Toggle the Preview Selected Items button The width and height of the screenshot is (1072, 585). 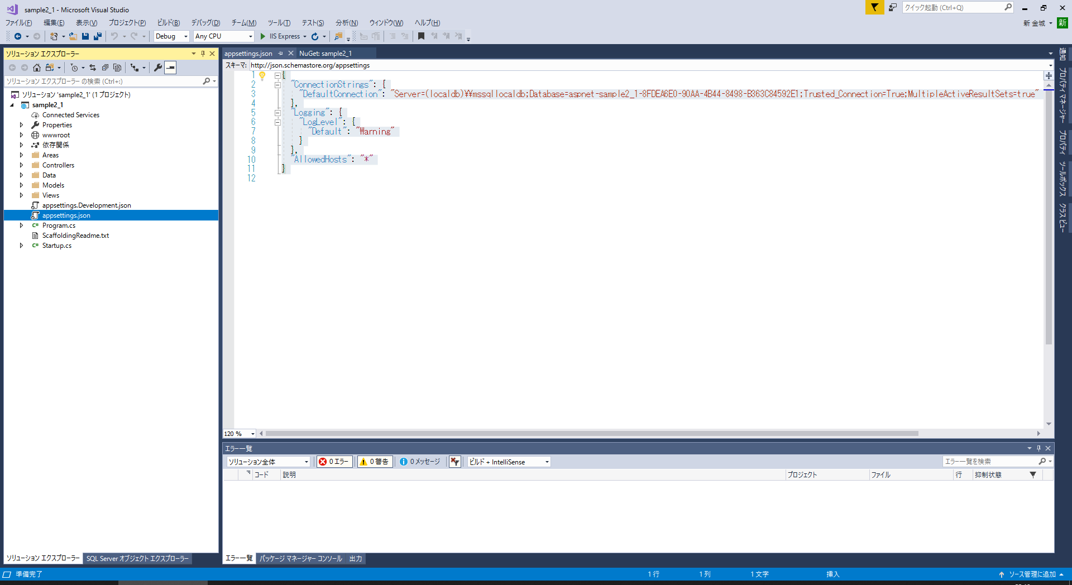(170, 68)
